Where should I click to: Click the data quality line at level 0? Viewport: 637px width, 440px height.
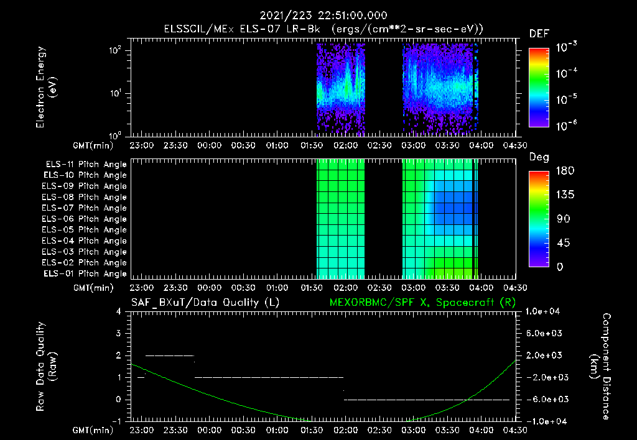point(427,400)
